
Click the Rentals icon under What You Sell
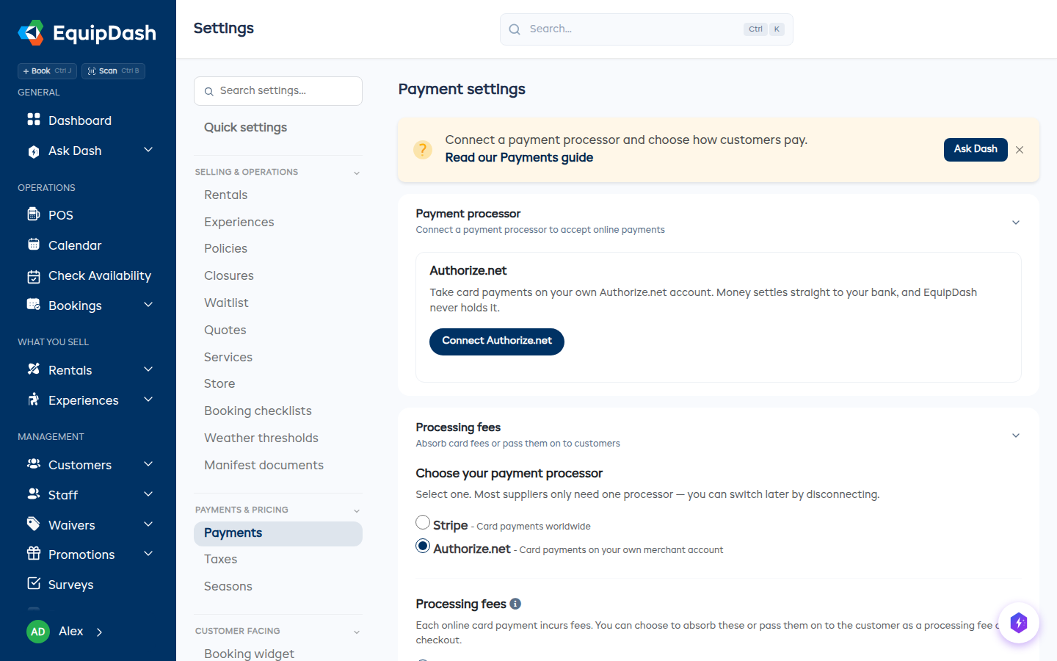[x=34, y=369]
